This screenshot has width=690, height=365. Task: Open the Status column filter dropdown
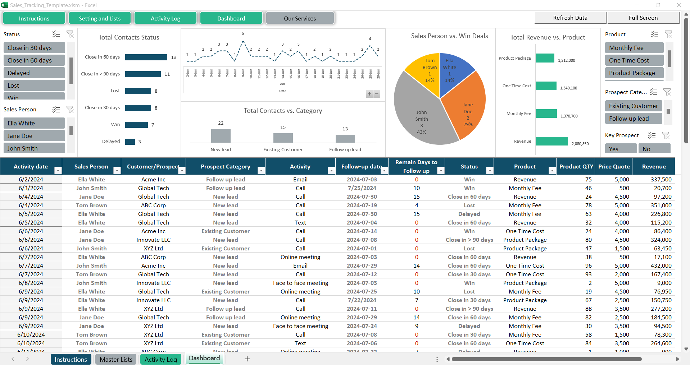tap(489, 171)
